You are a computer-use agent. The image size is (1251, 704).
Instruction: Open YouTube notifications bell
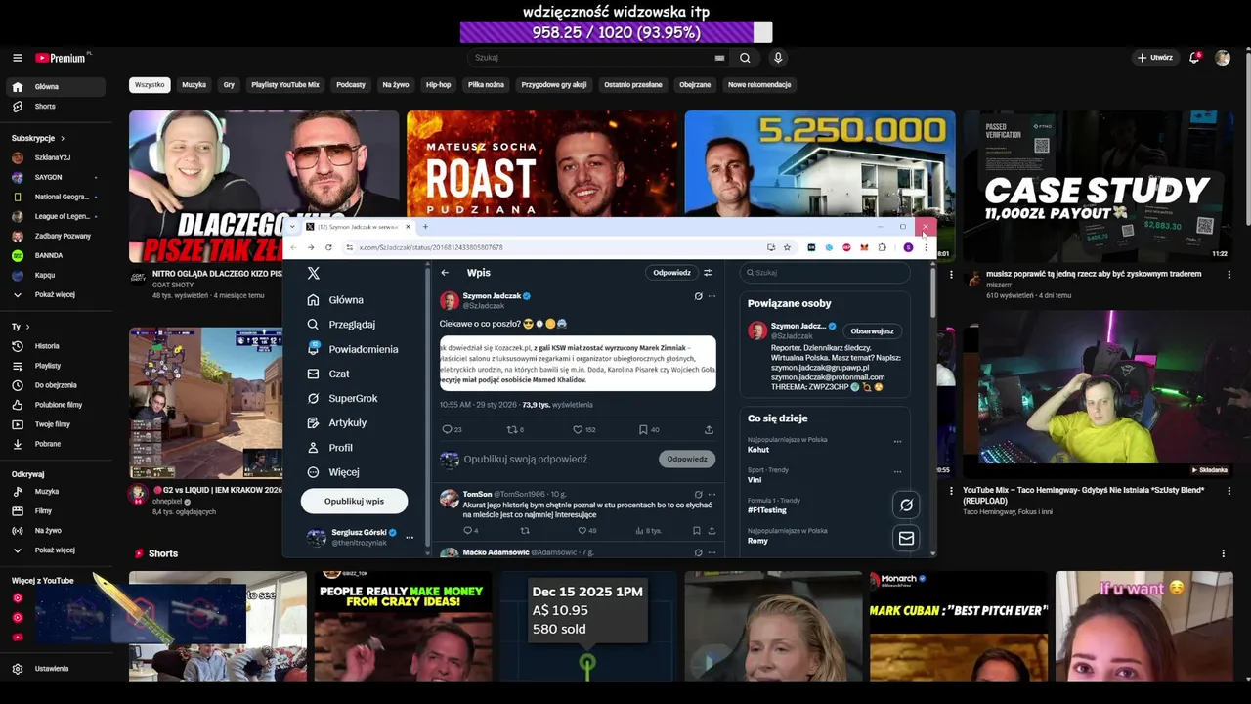click(x=1194, y=58)
